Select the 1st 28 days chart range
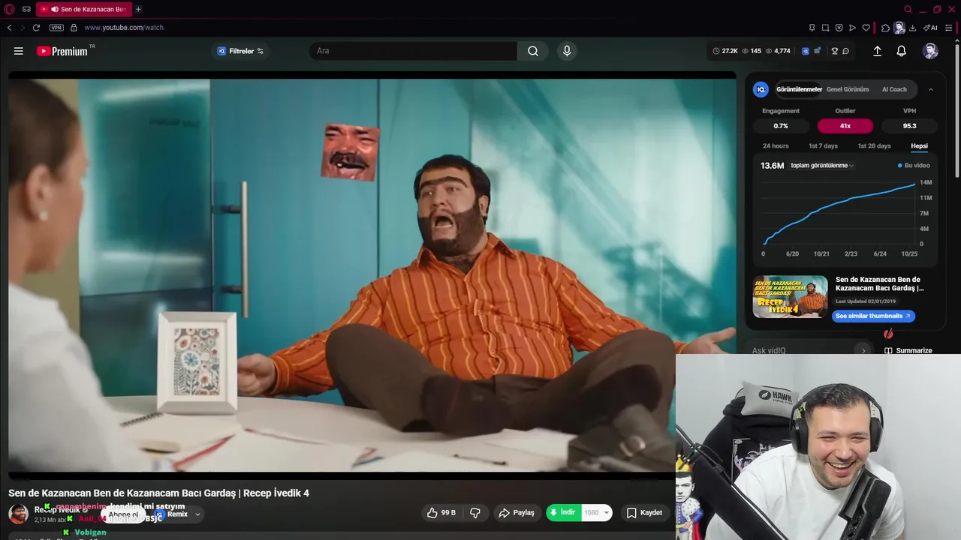The width and height of the screenshot is (961, 540). tap(874, 145)
